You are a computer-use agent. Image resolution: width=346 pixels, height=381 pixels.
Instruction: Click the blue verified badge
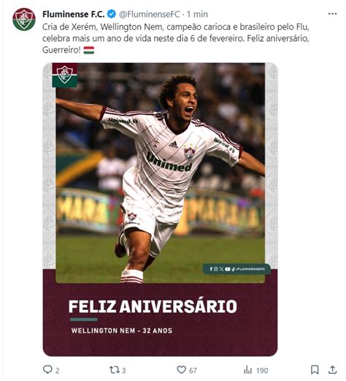pos(112,14)
